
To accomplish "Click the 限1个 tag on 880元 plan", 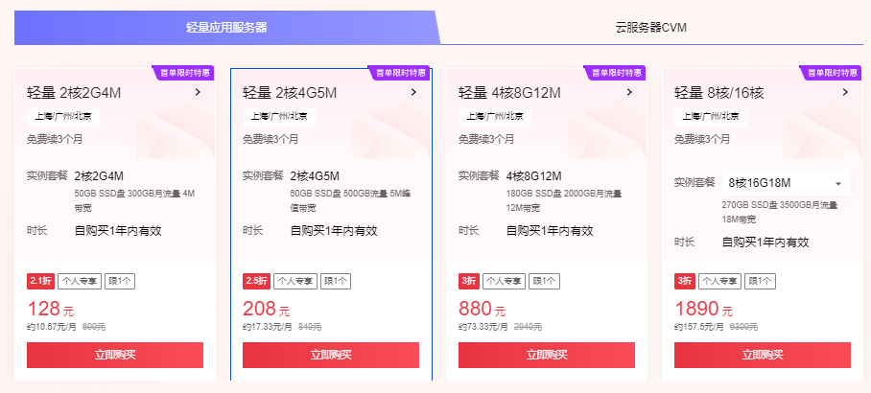I will (544, 282).
